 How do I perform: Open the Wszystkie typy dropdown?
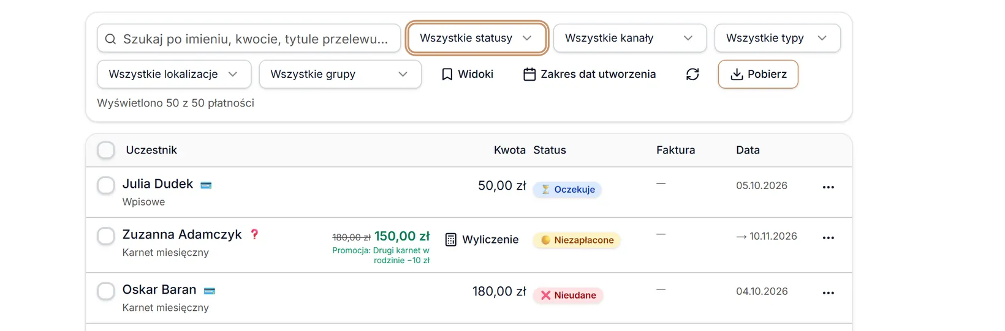777,38
